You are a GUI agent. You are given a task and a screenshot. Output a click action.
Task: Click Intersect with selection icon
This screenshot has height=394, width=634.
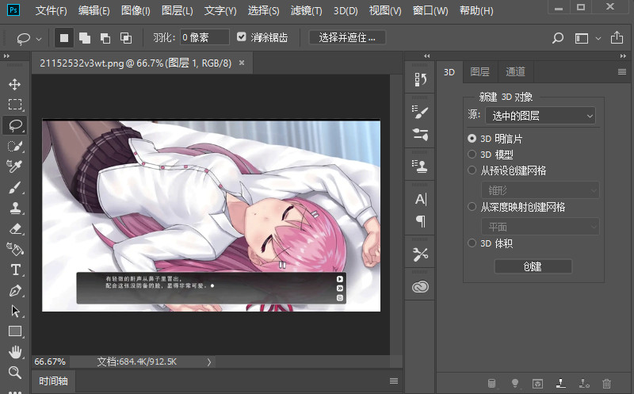point(126,38)
